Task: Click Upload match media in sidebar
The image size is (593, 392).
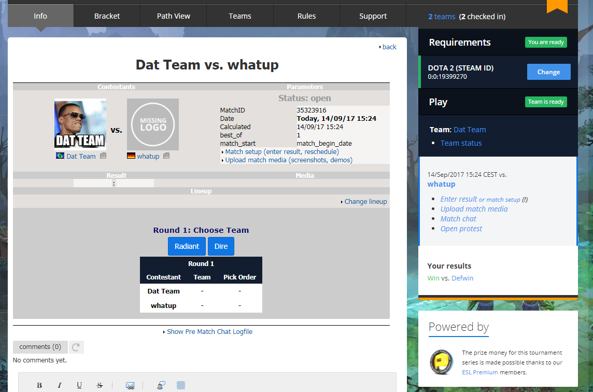Action: click(474, 209)
